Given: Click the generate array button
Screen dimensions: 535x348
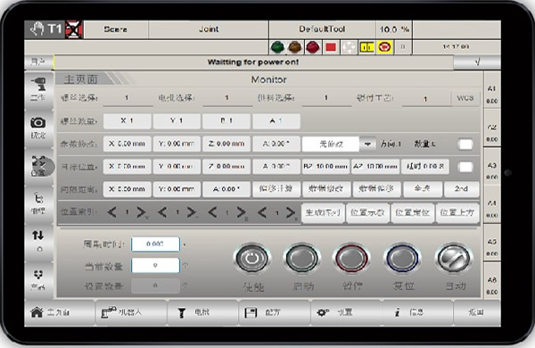Looking at the screenshot, I should tap(323, 212).
